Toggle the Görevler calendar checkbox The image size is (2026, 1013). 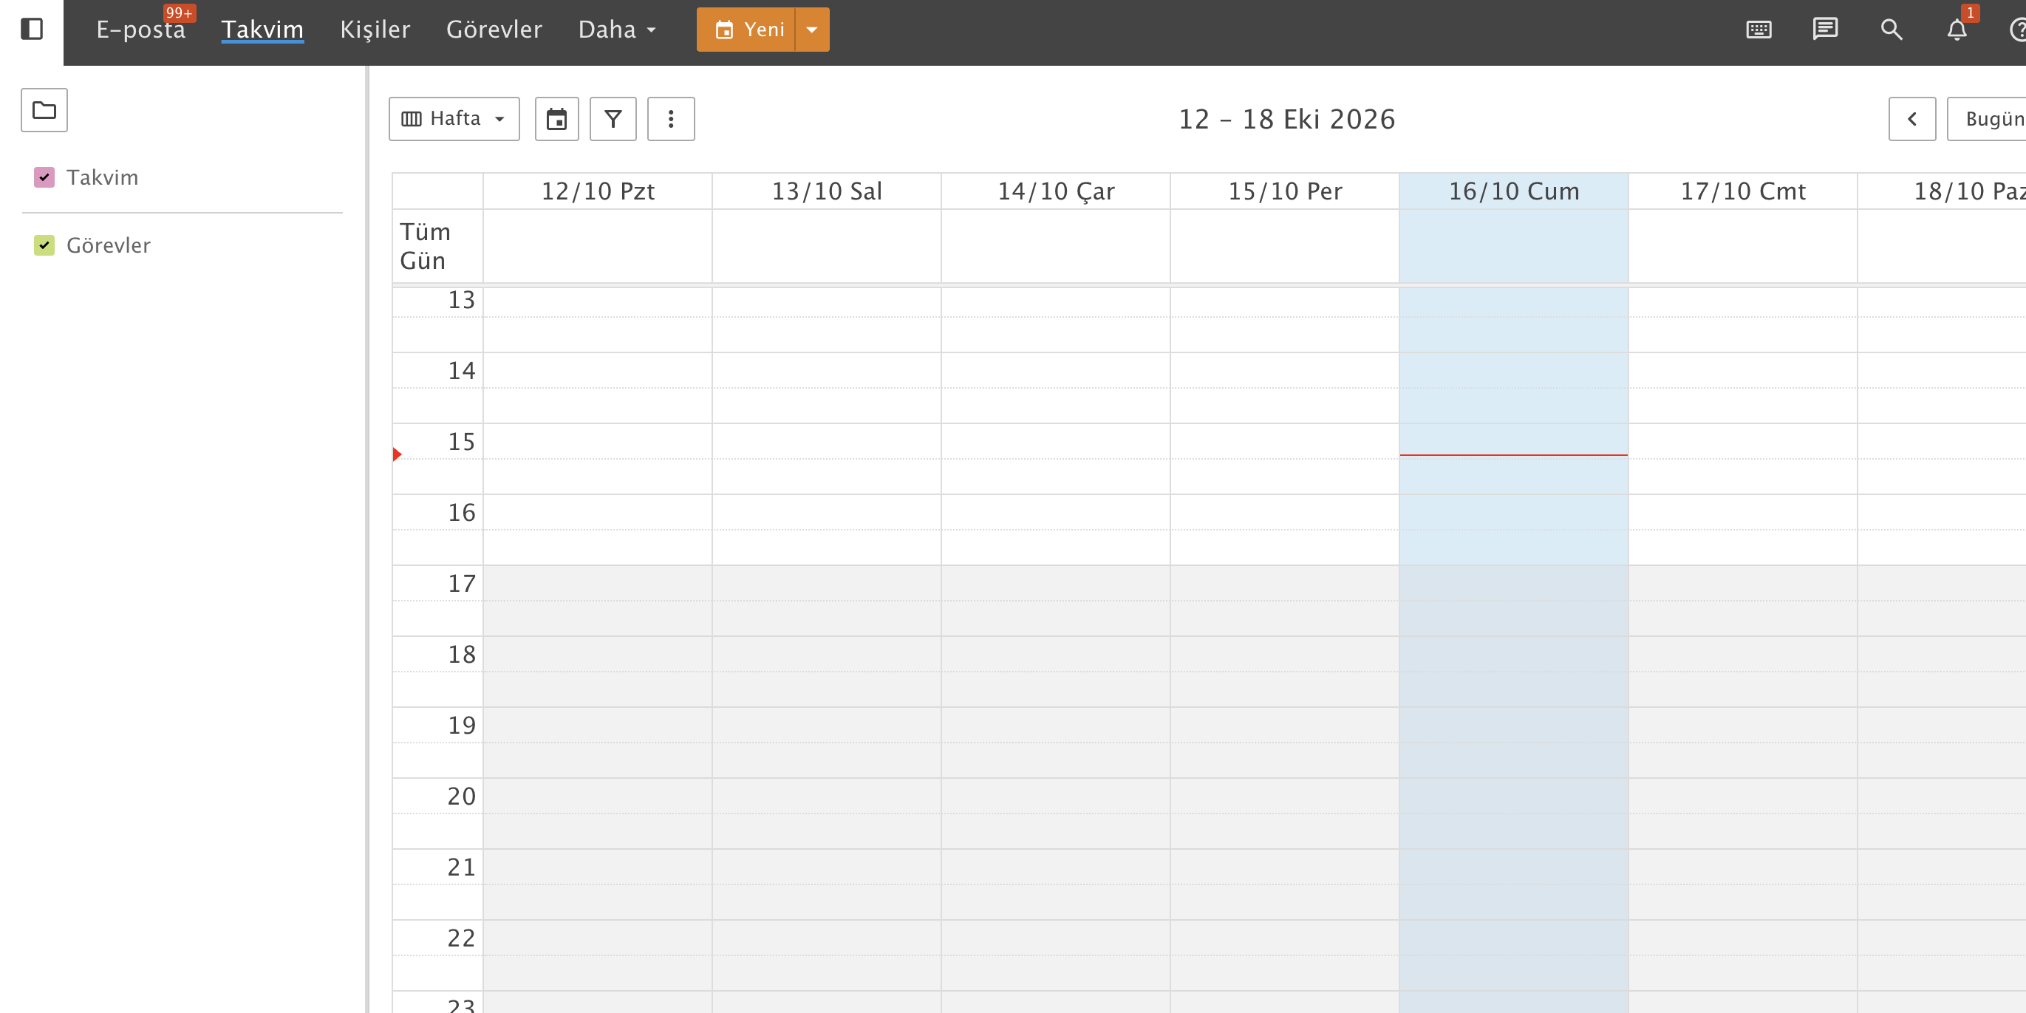[x=44, y=245]
